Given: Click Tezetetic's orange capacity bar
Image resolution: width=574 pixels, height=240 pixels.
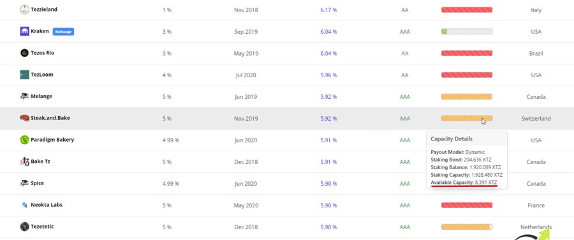Looking at the screenshot, I should pos(467,227).
